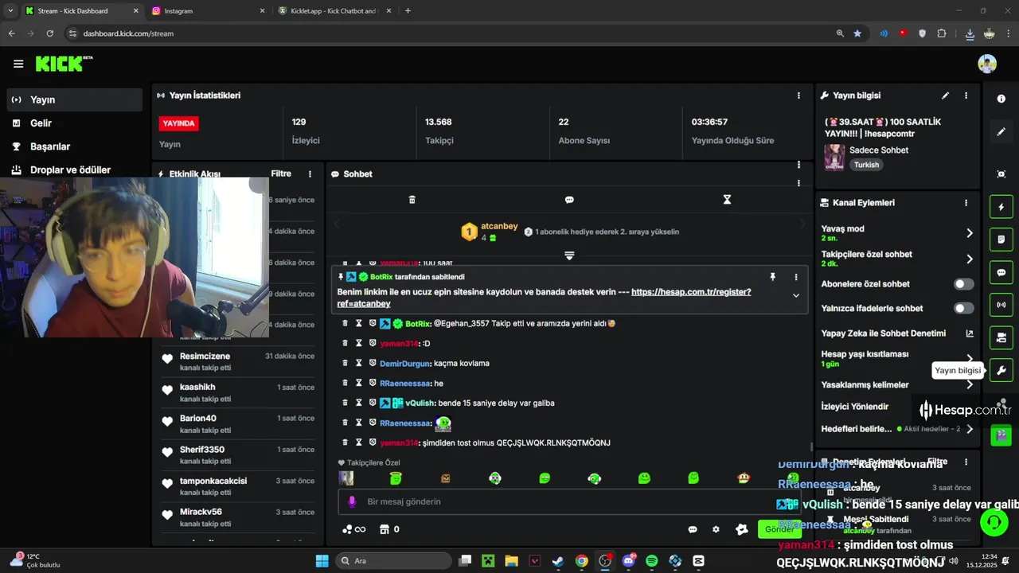Toggle the chat bubble panel icon in the right sidebar

pyautogui.click(x=1001, y=272)
